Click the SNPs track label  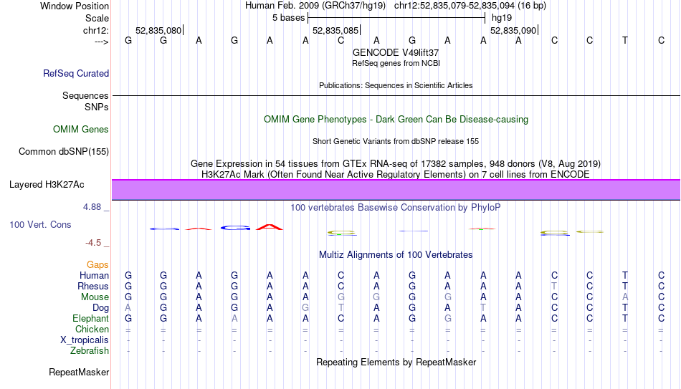coord(97,107)
